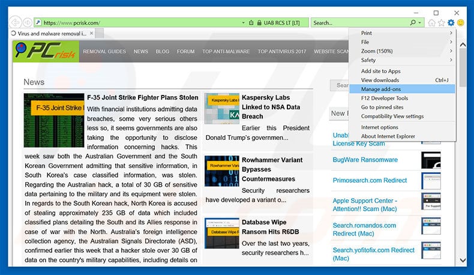The image size is (474, 275).
Task: Open Apple Support Center Attention Scam link
Action: coord(365,205)
